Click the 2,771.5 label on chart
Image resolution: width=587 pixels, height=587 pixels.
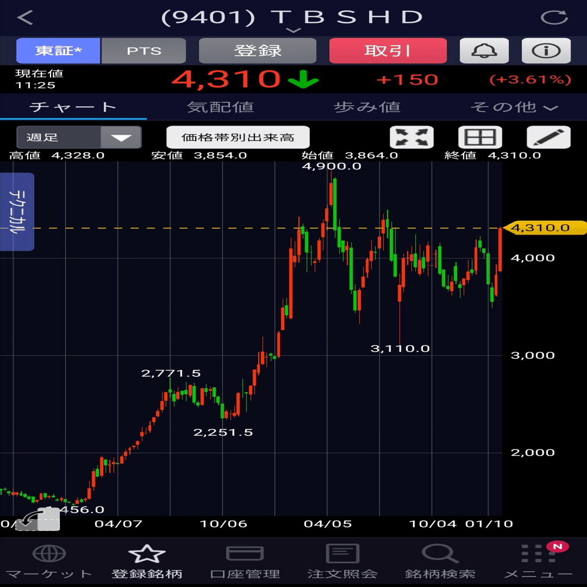click(x=171, y=373)
